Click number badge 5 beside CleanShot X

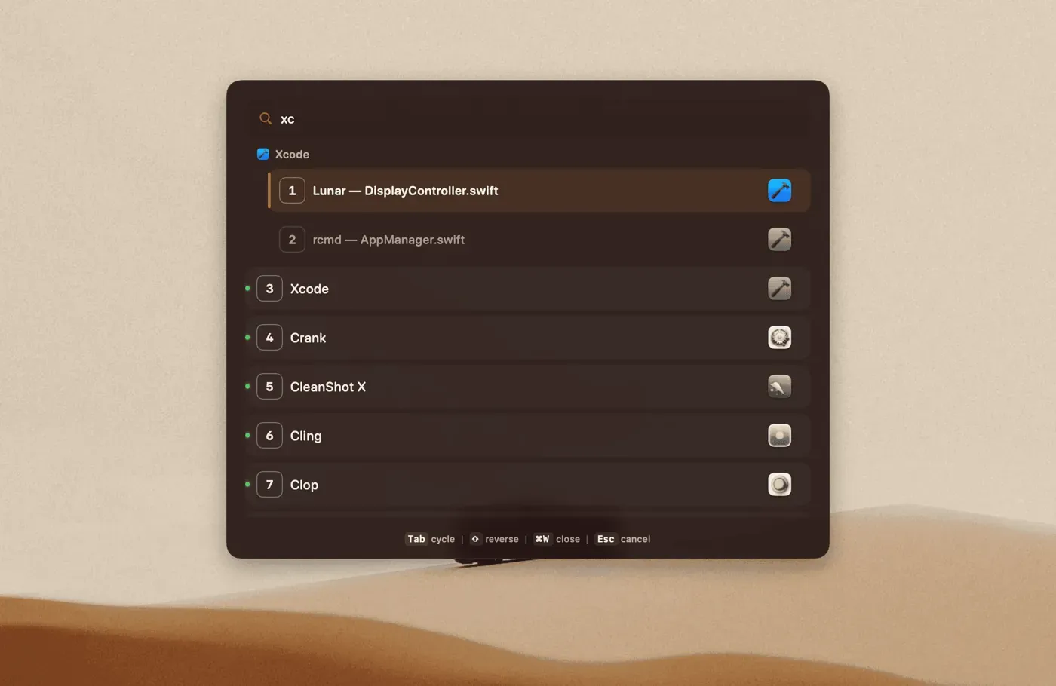pyautogui.click(x=269, y=387)
